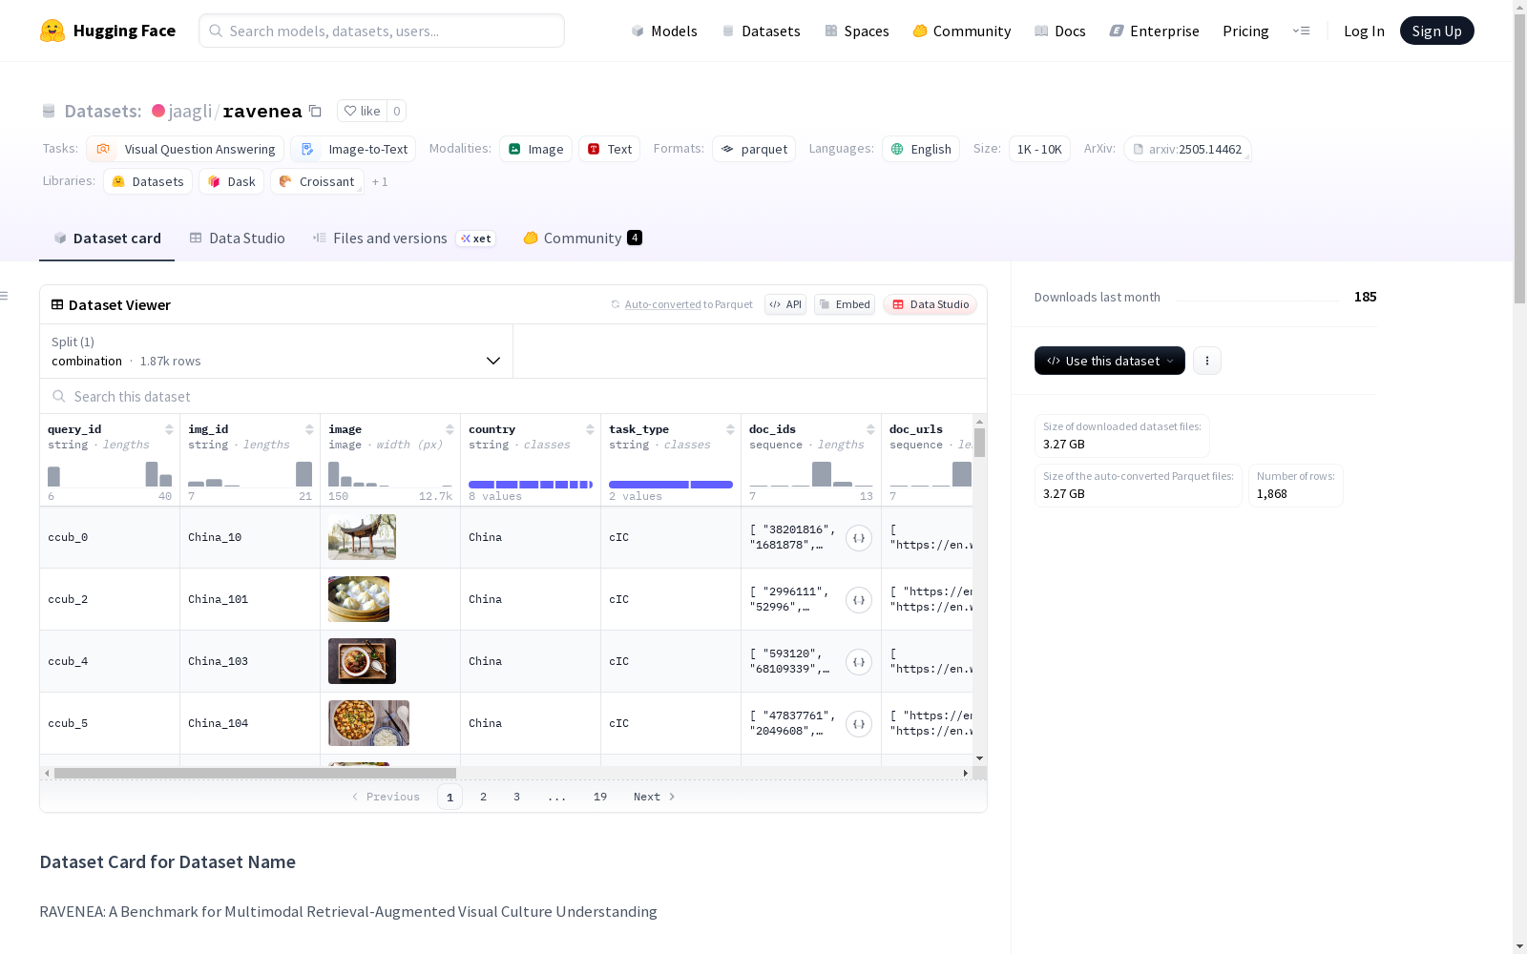Switch to the Dataset card tab
Screen dimensions: 1527x954
(107, 238)
